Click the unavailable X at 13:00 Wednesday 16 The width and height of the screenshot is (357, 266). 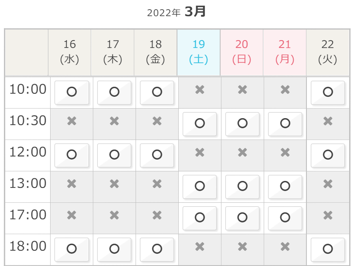coord(71,184)
